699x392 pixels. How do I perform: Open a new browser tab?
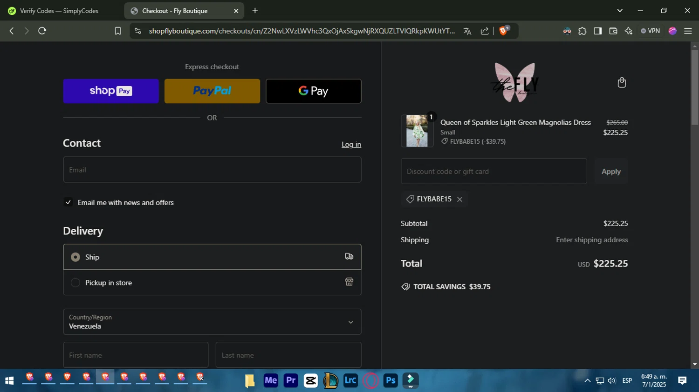tap(255, 11)
